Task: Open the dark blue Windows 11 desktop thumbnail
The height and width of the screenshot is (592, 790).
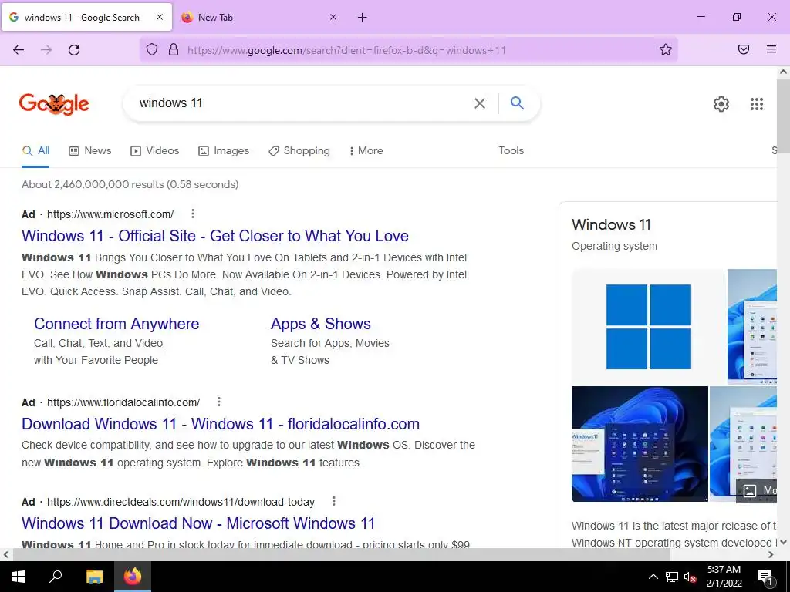Action: pos(640,444)
